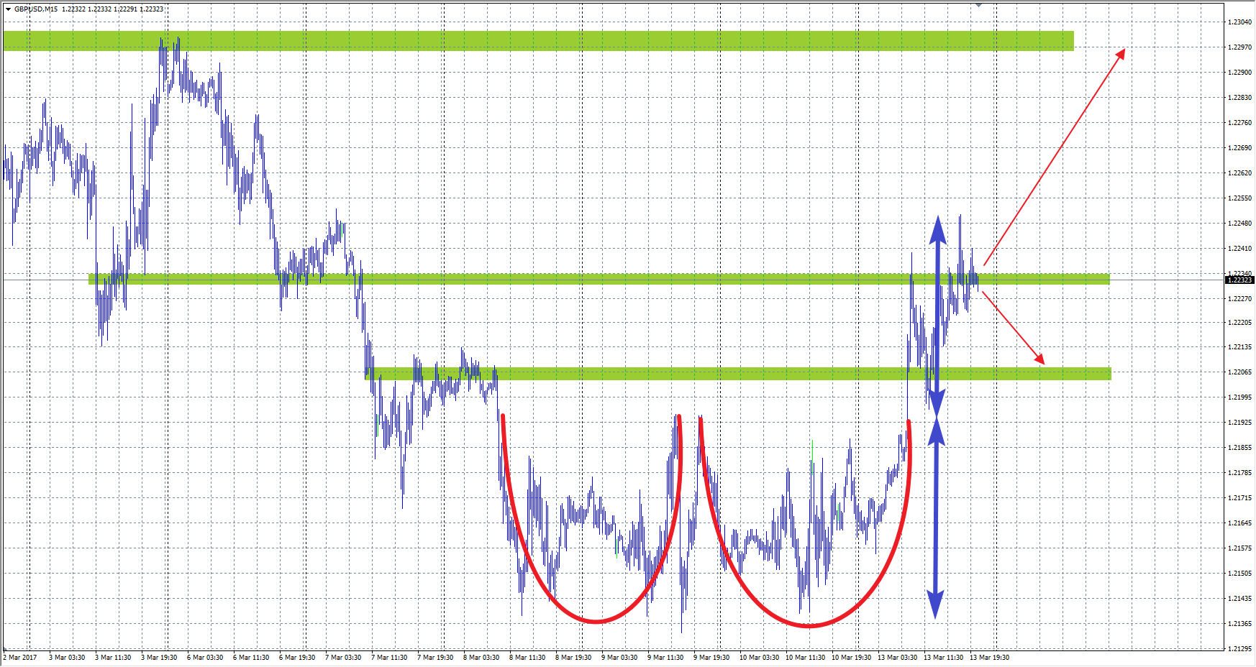Click the low price 1.22291 in chart header

point(125,9)
